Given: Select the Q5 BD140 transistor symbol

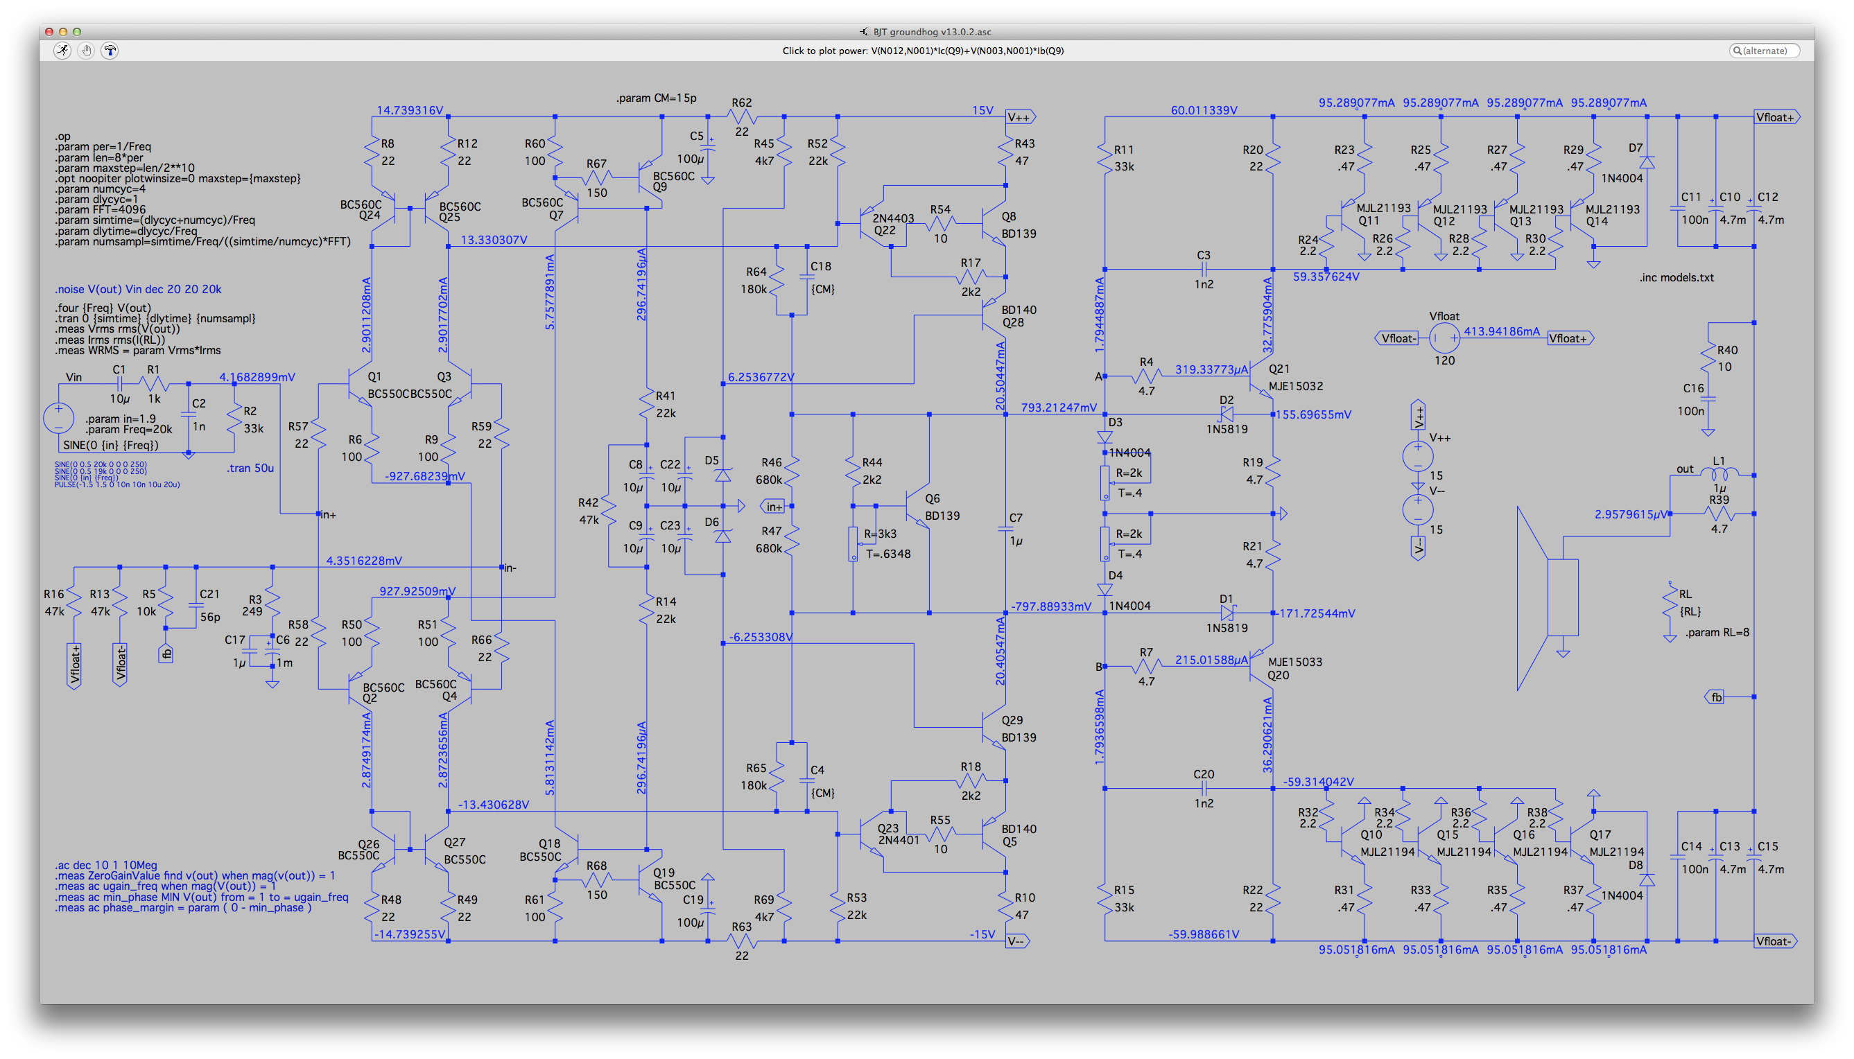Looking at the screenshot, I should tap(994, 834).
